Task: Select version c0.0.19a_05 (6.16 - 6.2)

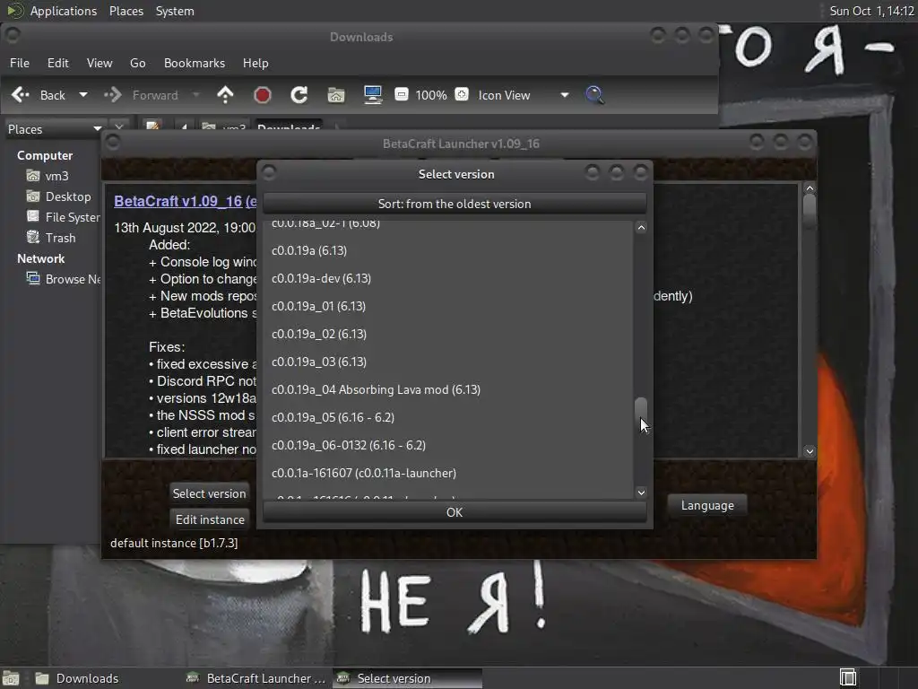Action: click(448, 417)
